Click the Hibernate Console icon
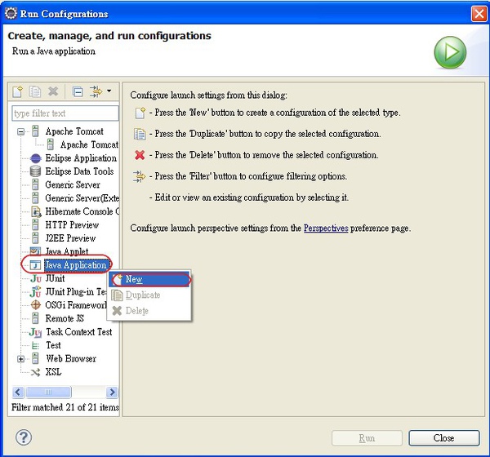The image size is (490, 457). click(x=36, y=212)
